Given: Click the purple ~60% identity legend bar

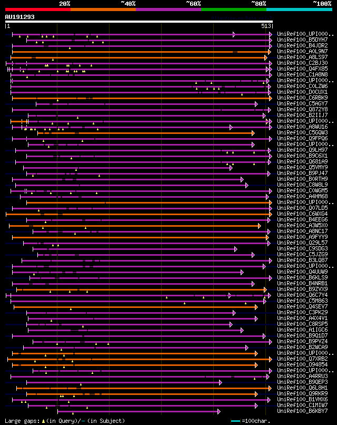Looking at the screenshot, I should (168, 9).
